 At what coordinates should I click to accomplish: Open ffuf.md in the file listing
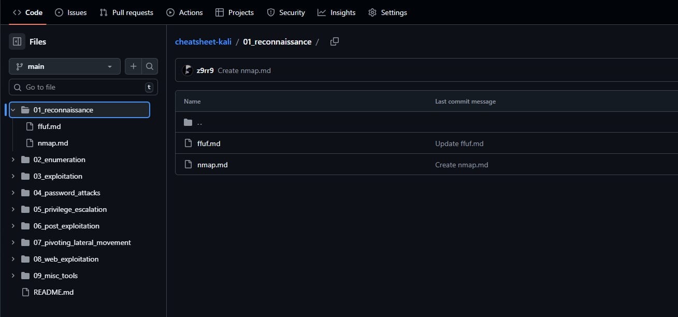coord(209,143)
